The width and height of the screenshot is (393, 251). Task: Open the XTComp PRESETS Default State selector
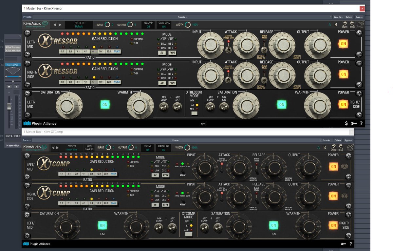[x=72, y=148]
